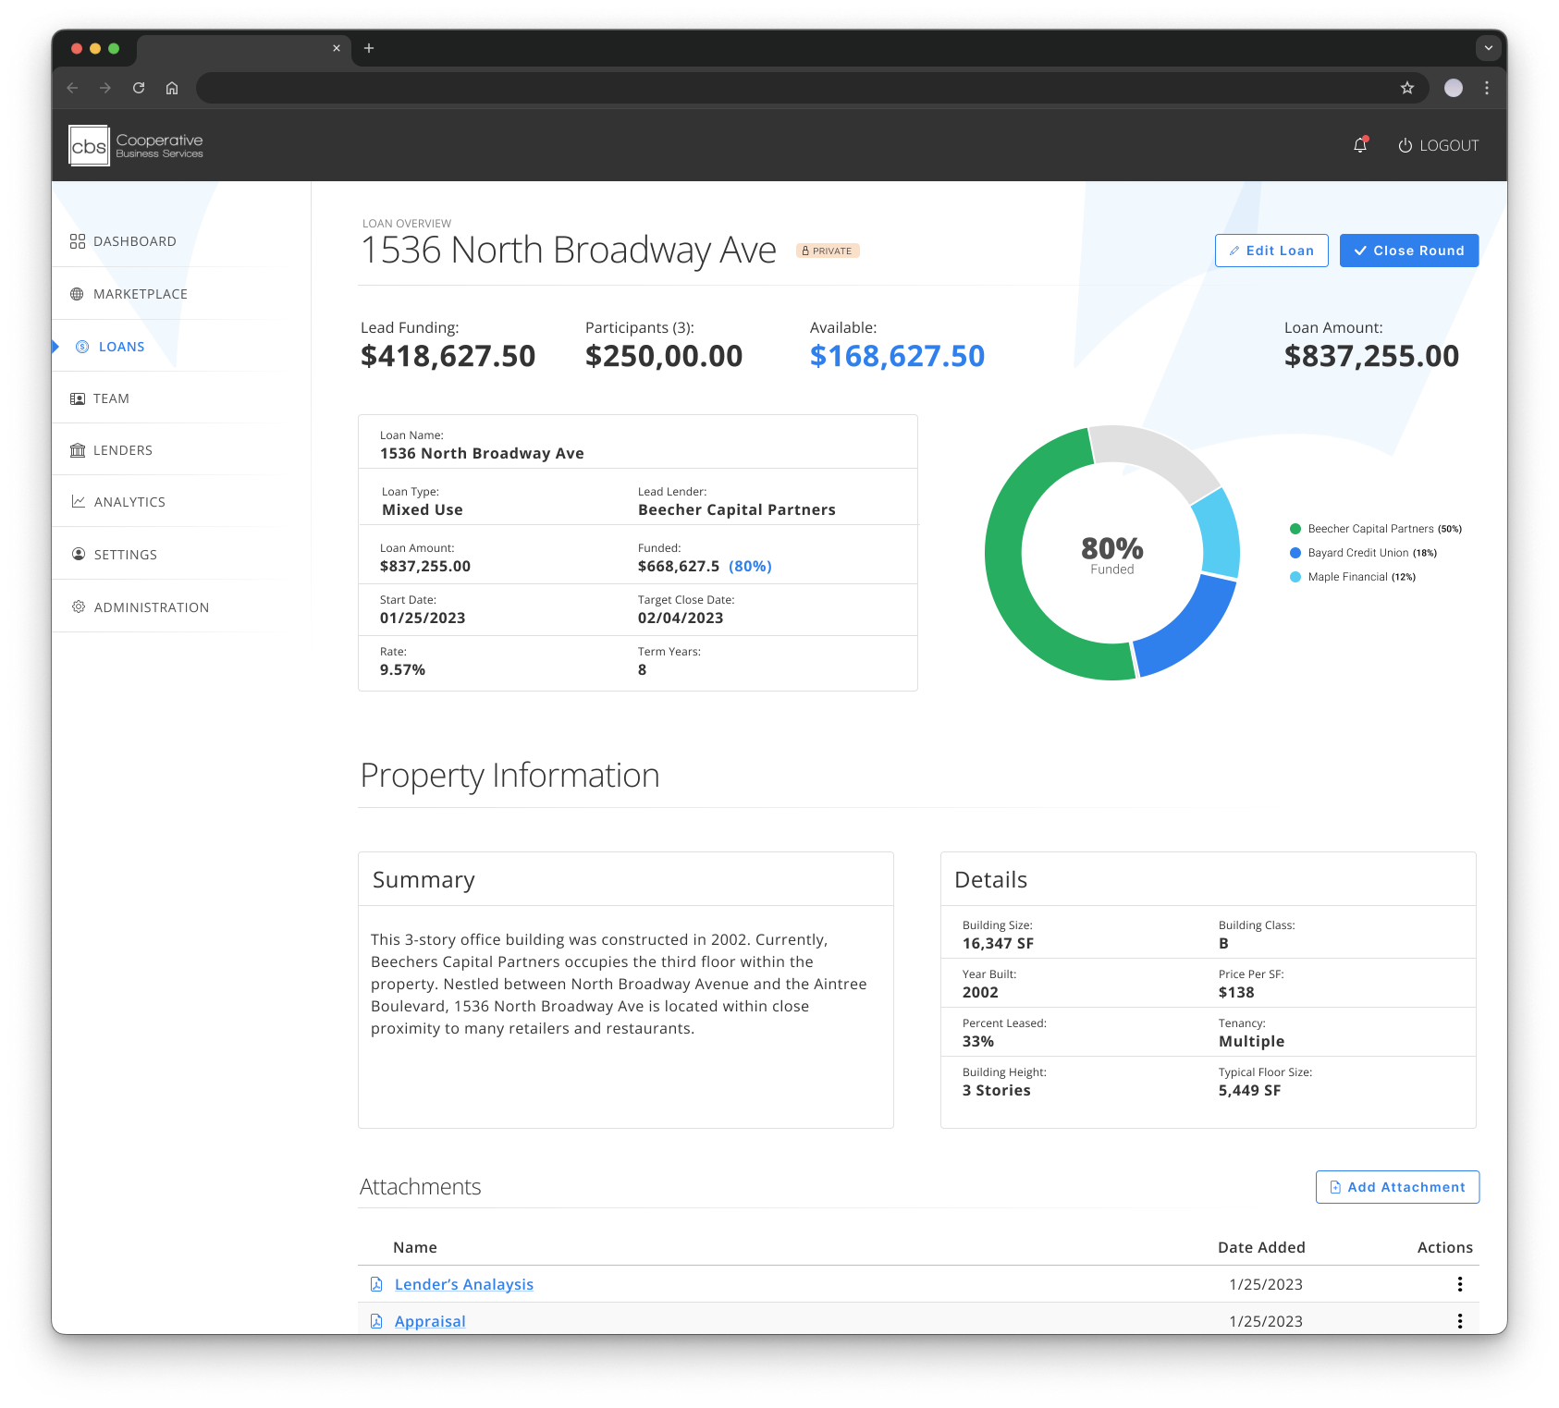This screenshot has width=1559, height=1408.
Task: Click the Lenders bank building icon
Action: pos(78,450)
